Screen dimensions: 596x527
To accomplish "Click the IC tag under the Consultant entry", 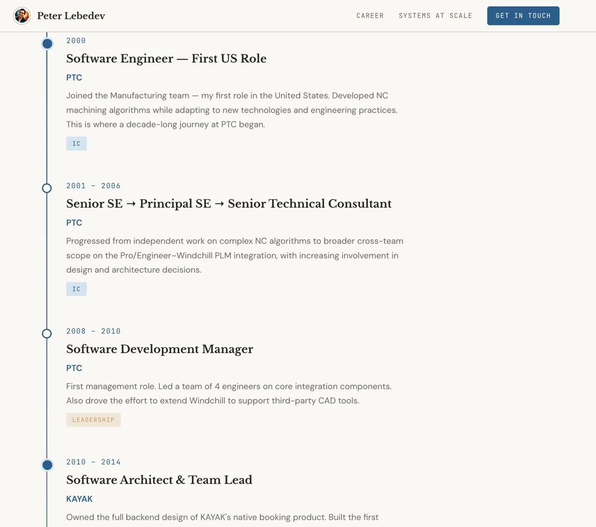I will 76,288.
